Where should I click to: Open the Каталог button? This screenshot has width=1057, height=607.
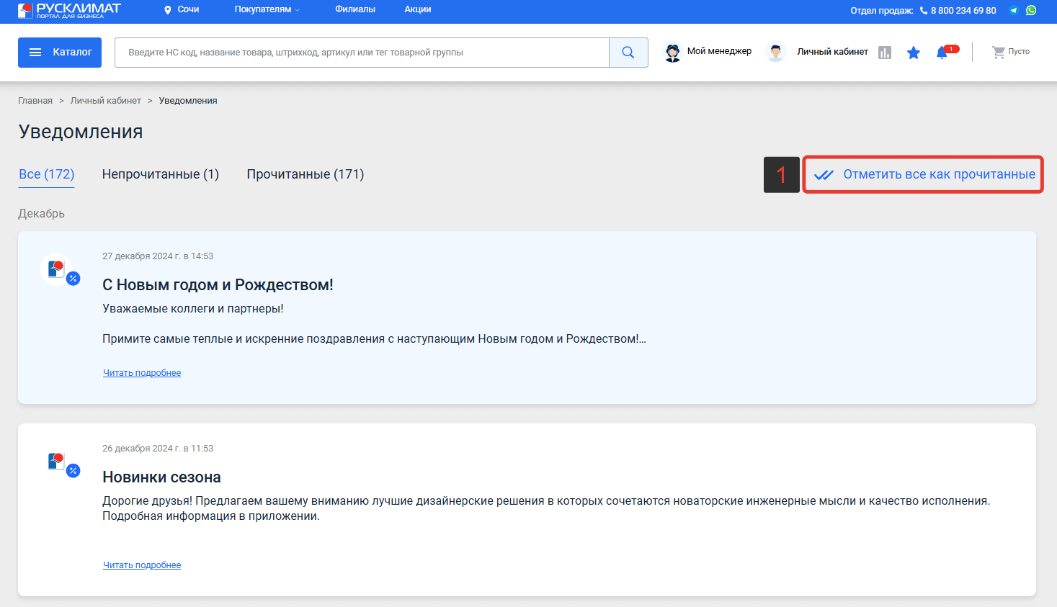point(60,53)
